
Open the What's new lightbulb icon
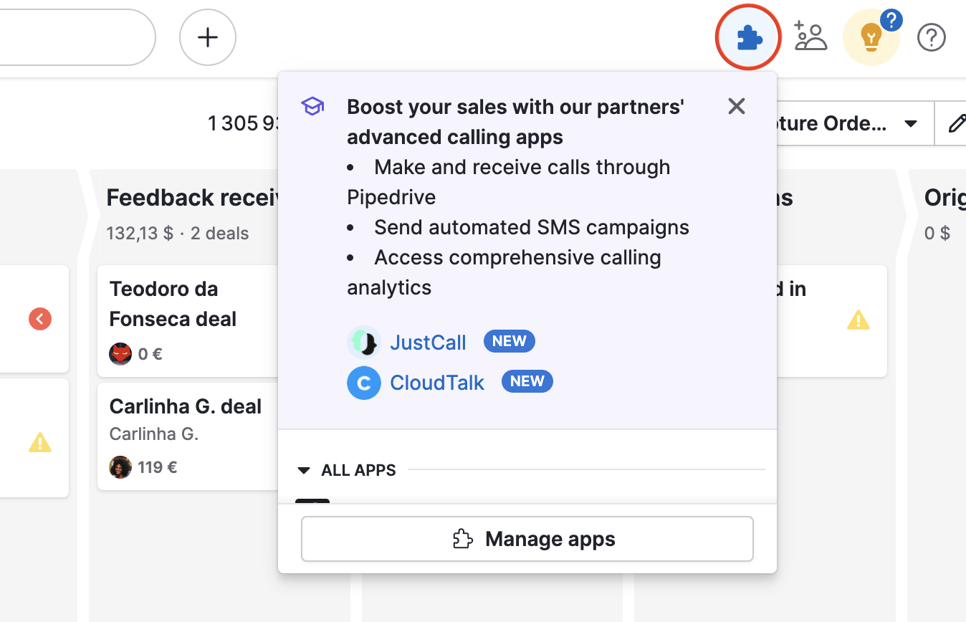click(x=871, y=37)
